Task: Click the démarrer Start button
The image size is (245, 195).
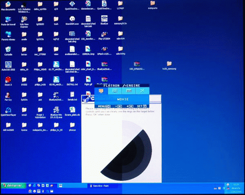Action: [13, 185]
